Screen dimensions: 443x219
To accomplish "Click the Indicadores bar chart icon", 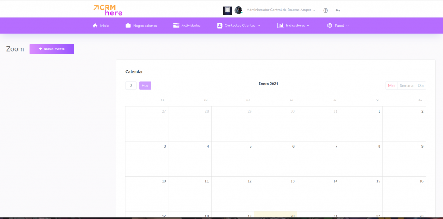I will pos(280,26).
